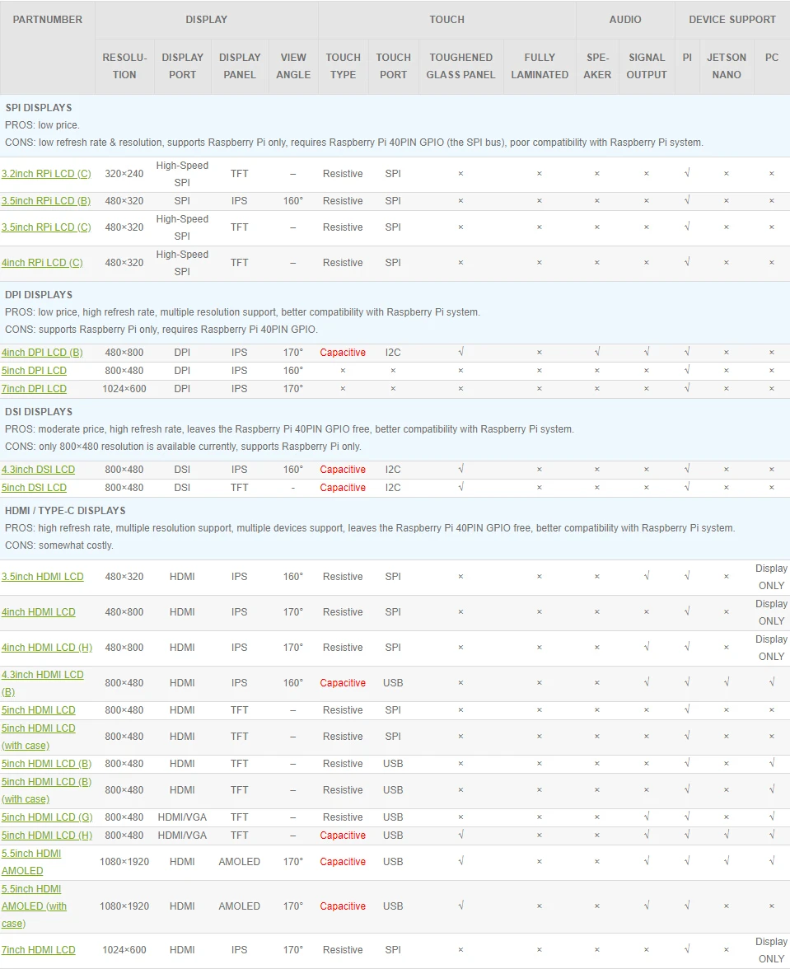Open the 5inch DSI LCD link
790x969 pixels.
34,488
